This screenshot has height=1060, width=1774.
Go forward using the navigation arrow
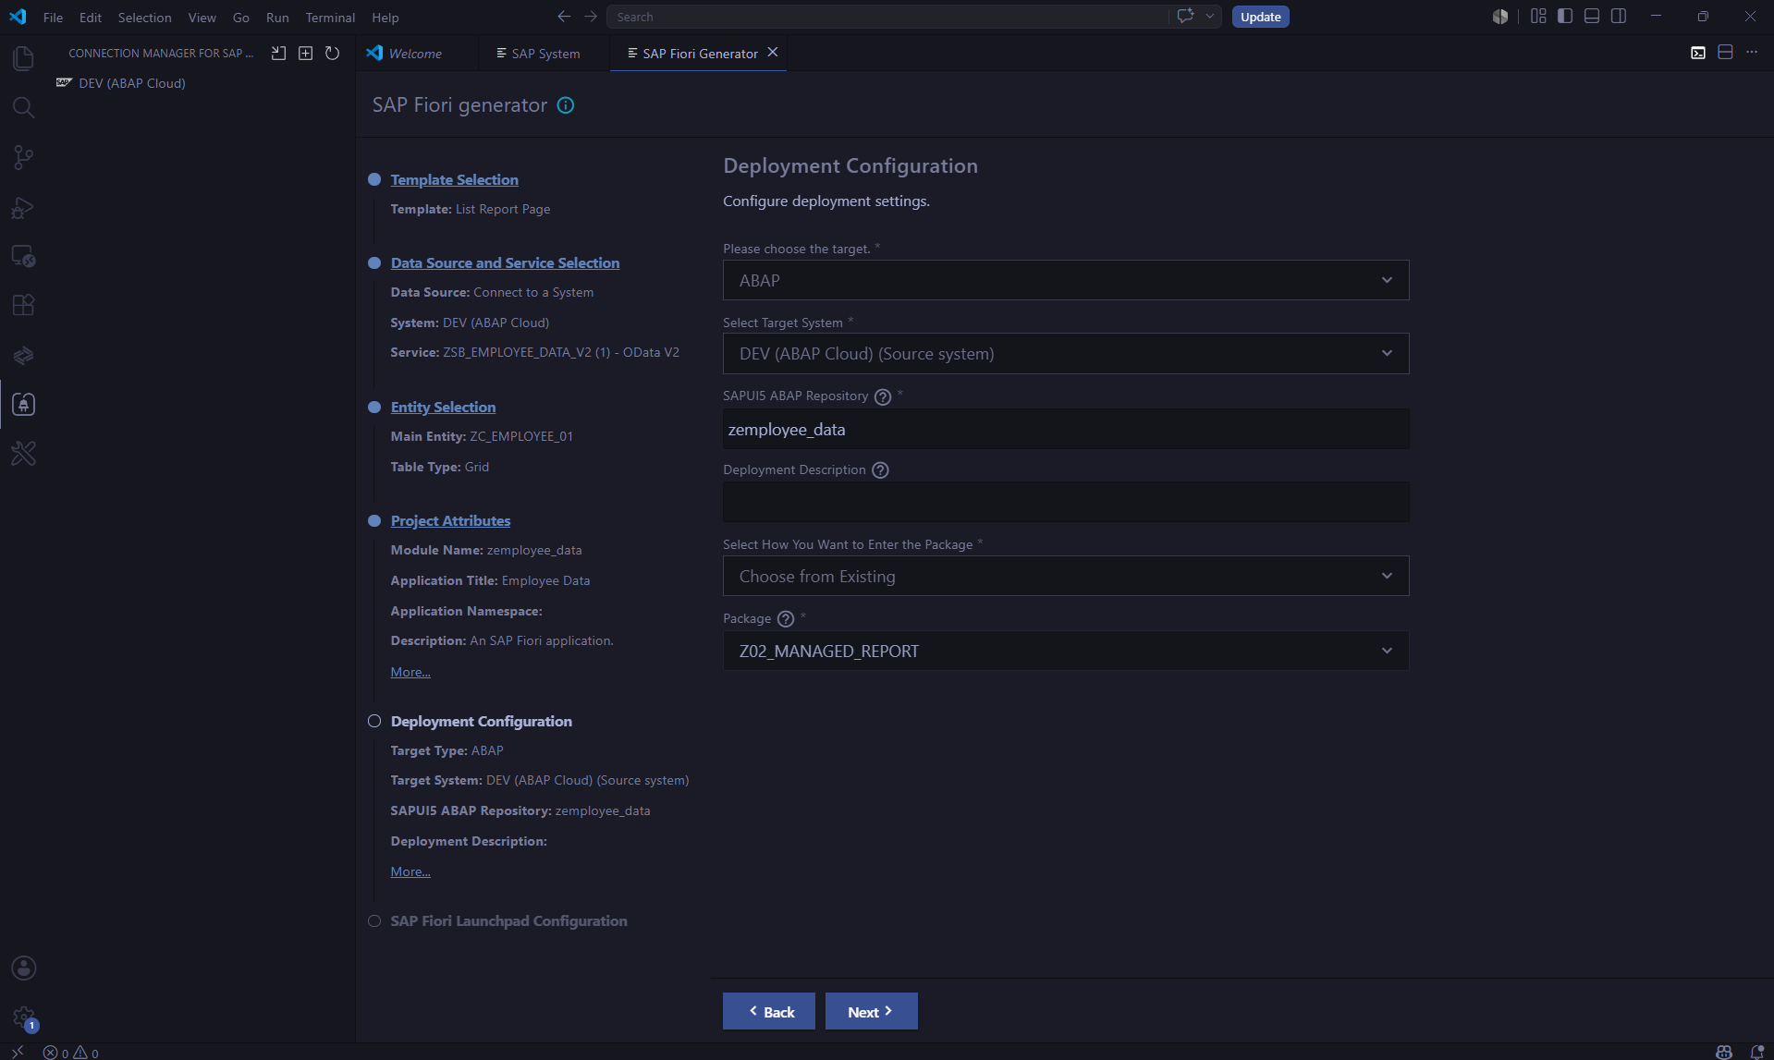[x=591, y=17]
